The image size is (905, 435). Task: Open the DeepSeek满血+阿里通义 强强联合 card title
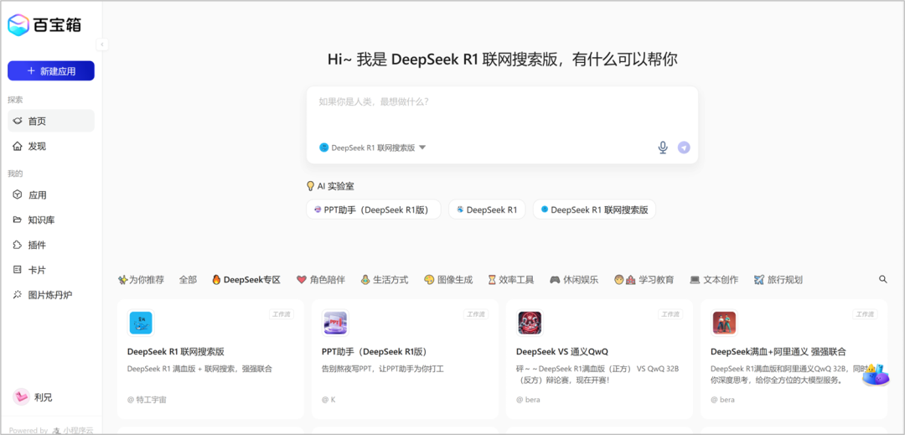click(x=778, y=351)
